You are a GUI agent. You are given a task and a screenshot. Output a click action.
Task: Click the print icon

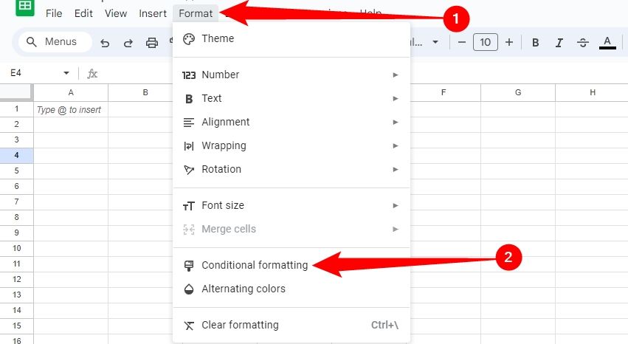click(152, 43)
